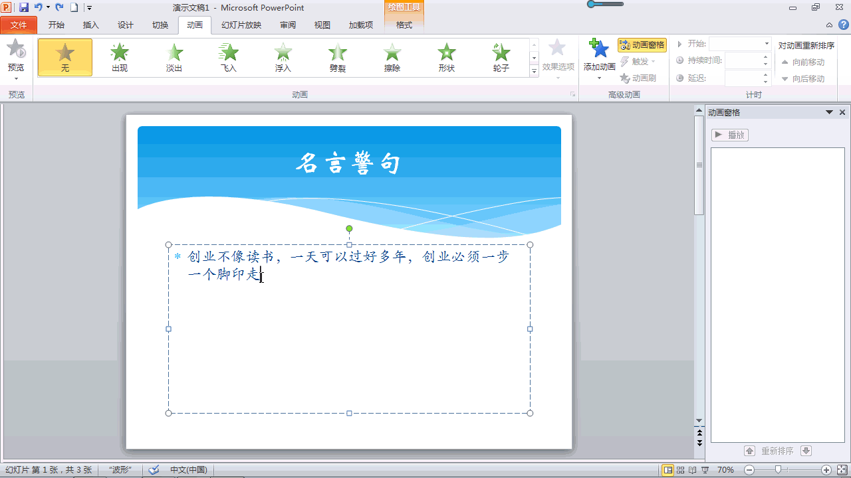Apply the 轮子 (Wheel) animation effect
851x478 pixels.
[x=501, y=57]
